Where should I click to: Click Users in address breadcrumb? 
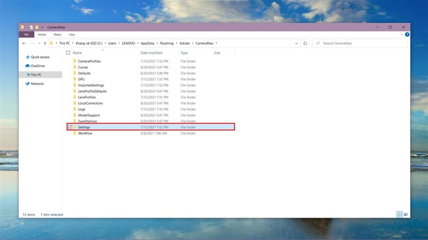coord(112,43)
